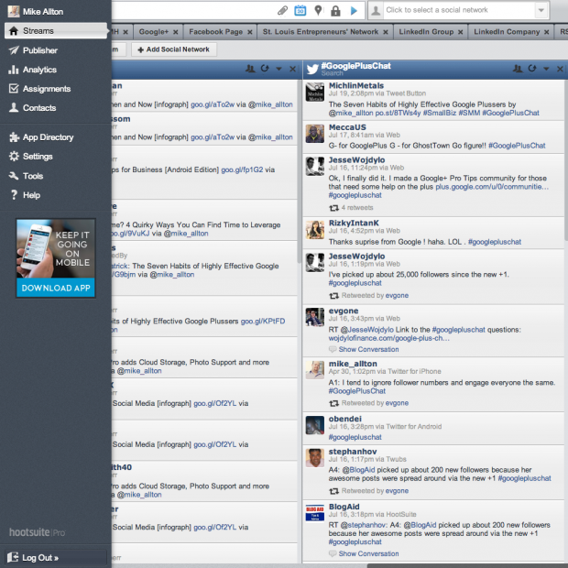Click the mike_allton avatar in #GooglePlusChat
Image resolution: width=568 pixels, height=568 pixels.
(x=315, y=370)
